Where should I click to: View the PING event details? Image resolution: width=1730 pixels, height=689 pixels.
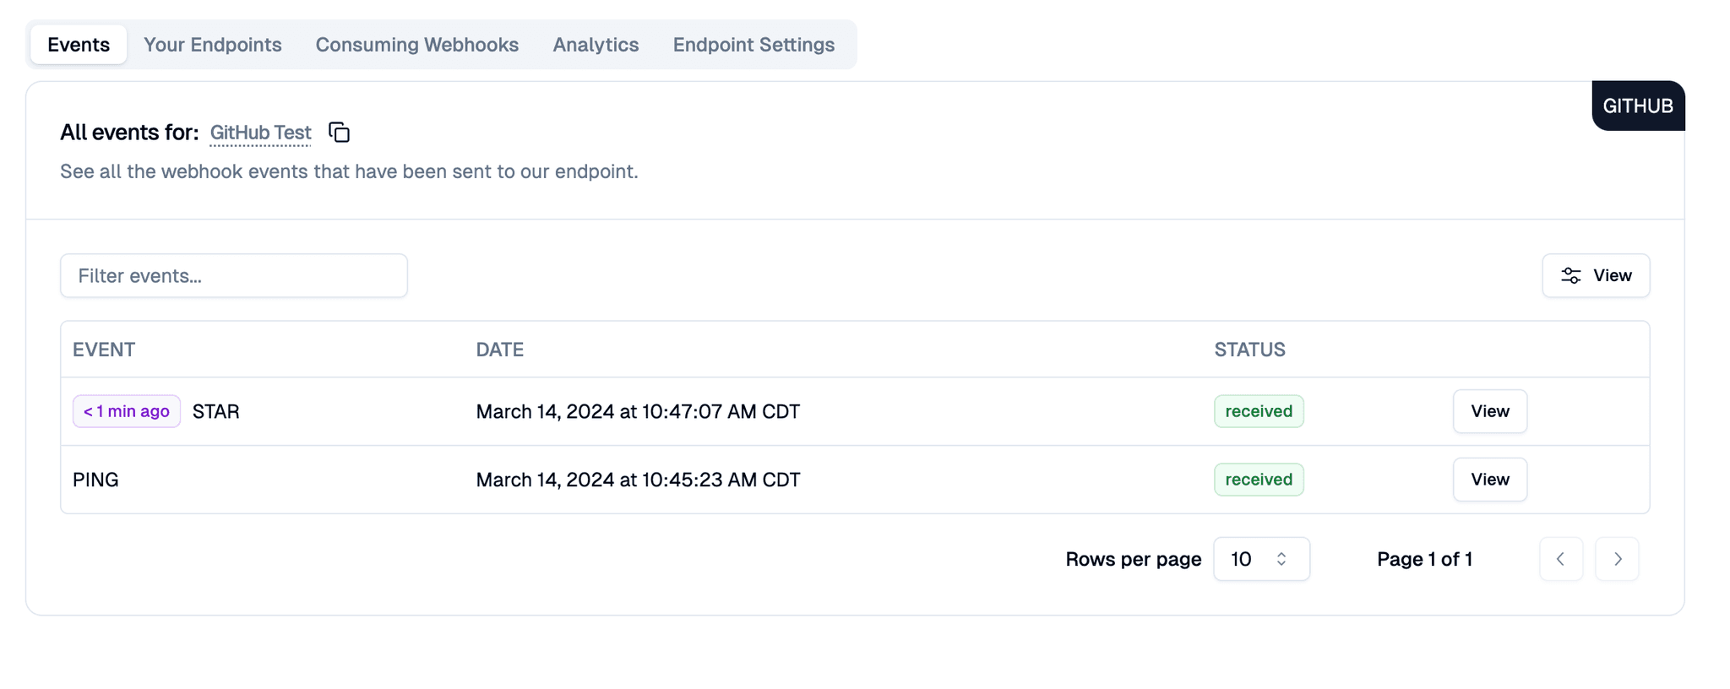(1489, 480)
